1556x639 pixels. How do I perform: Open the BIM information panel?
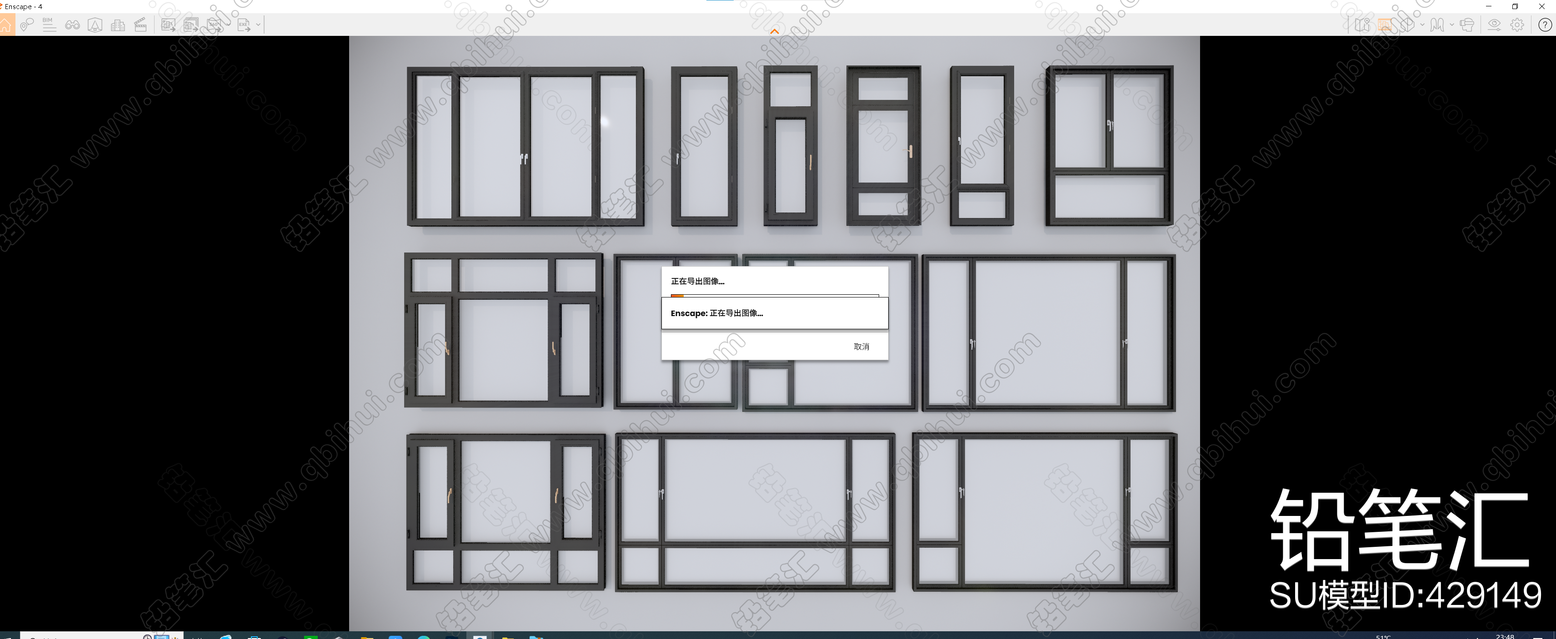(x=49, y=25)
